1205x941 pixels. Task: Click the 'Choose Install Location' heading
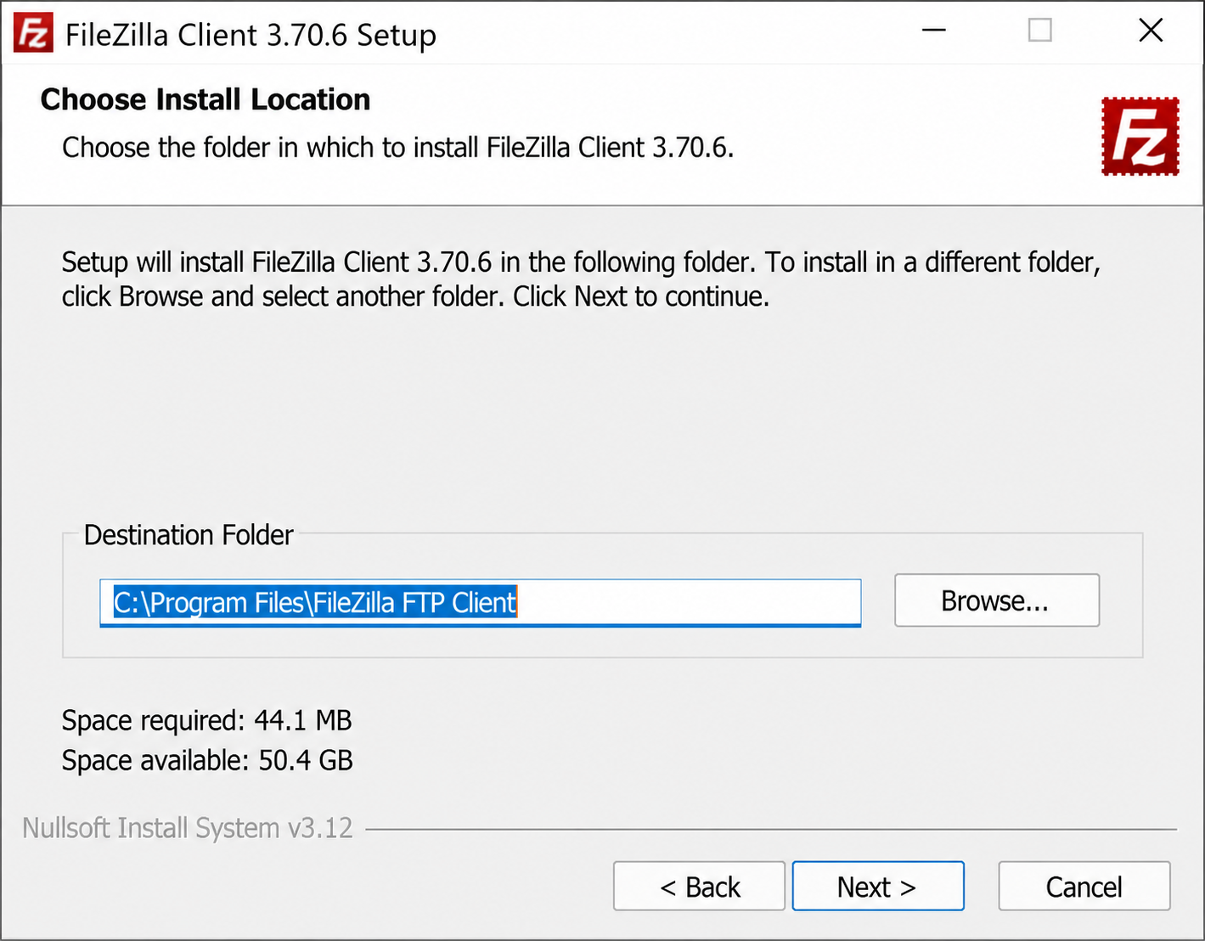[x=206, y=99]
